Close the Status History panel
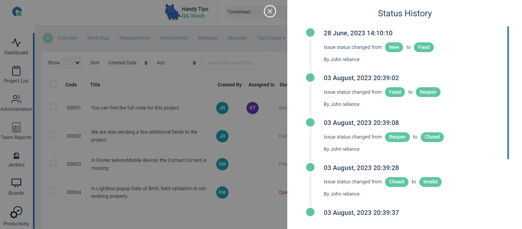Viewport: 522px width, 229px height. pos(270,11)
